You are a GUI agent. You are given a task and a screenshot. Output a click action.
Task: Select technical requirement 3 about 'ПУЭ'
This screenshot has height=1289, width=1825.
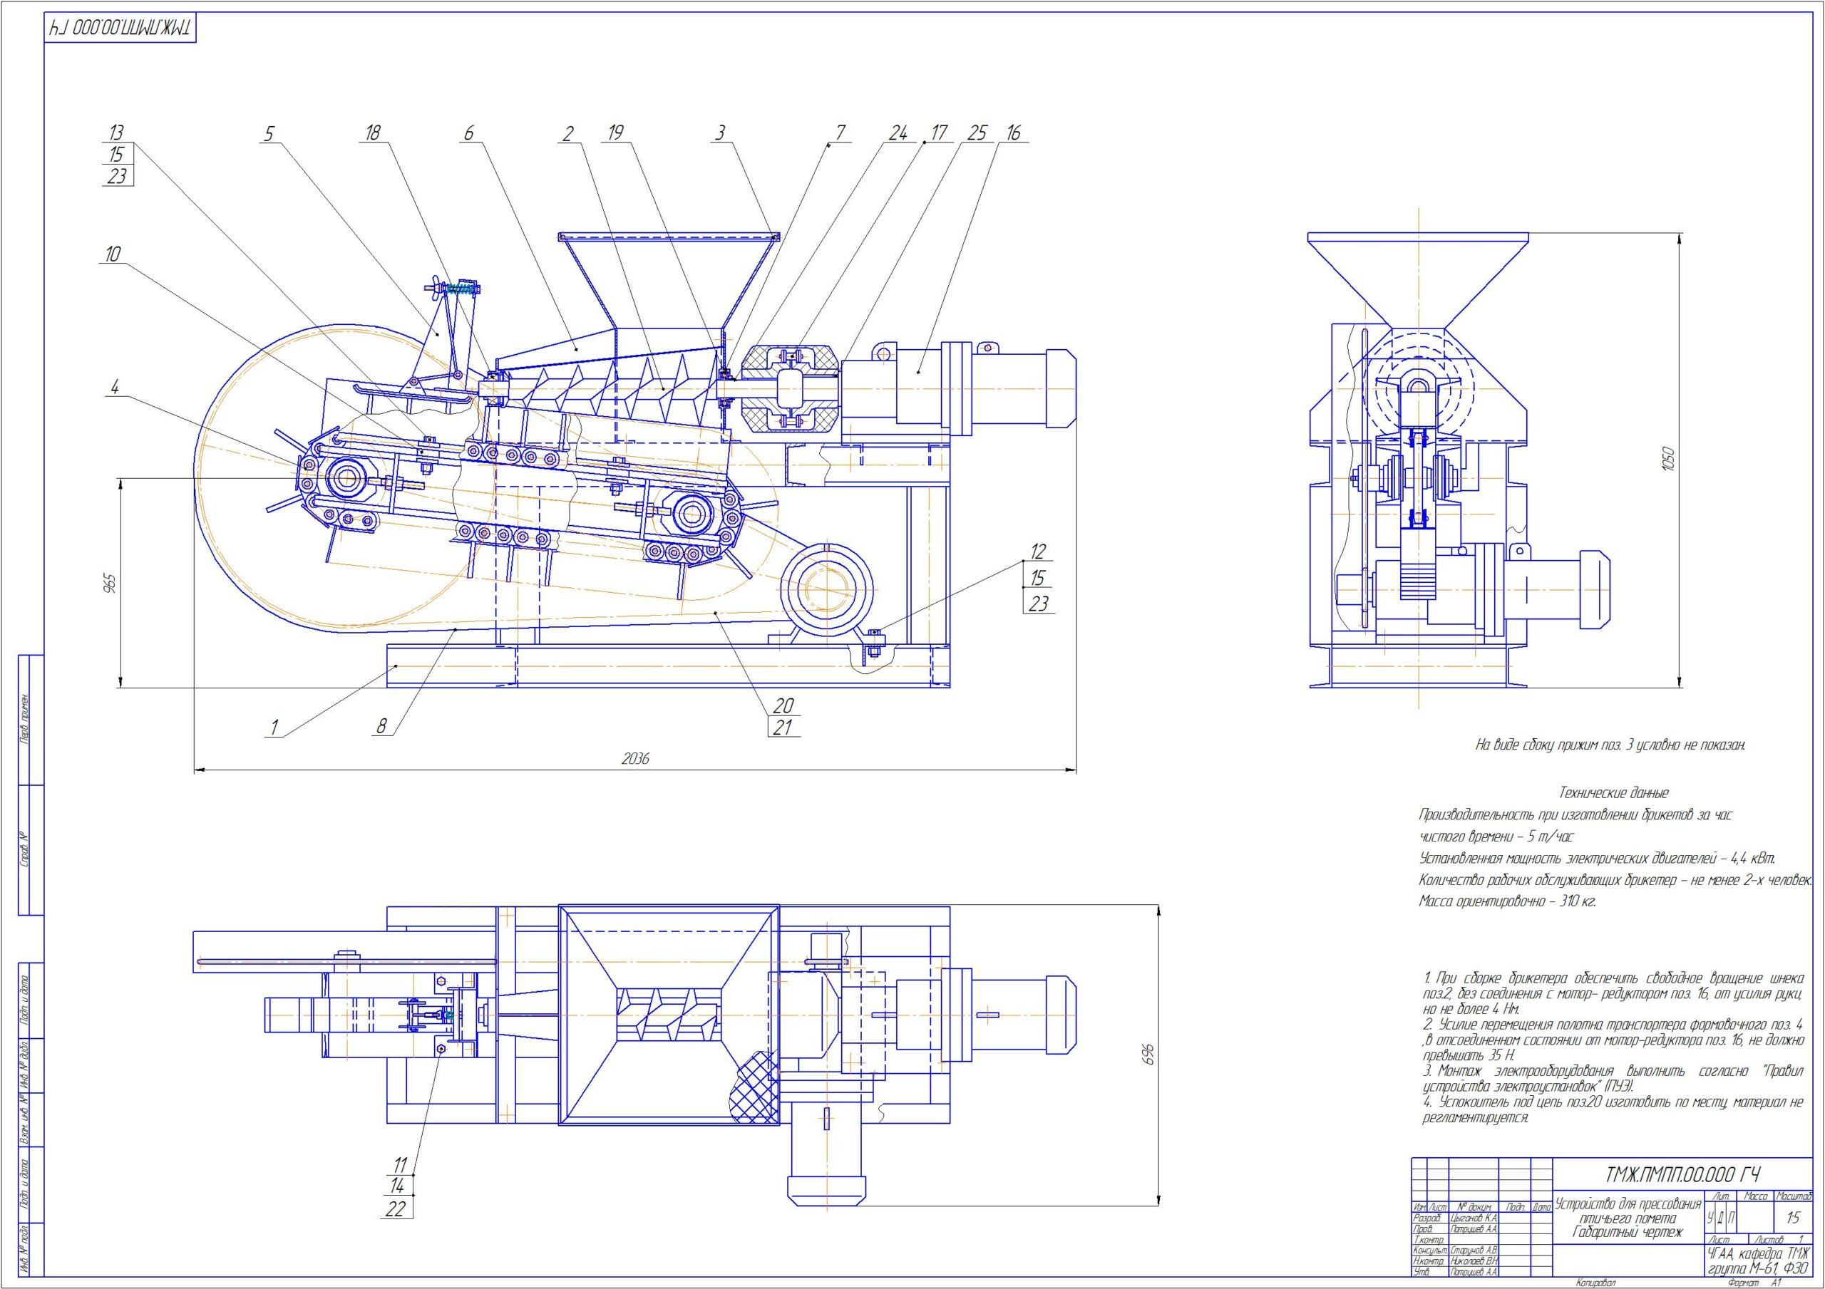pyautogui.click(x=1613, y=1078)
